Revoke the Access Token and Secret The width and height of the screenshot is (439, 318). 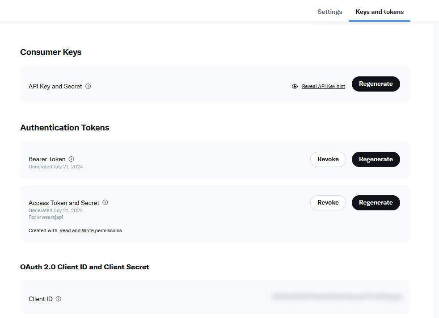pyautogui.click(x=328, y=203)
